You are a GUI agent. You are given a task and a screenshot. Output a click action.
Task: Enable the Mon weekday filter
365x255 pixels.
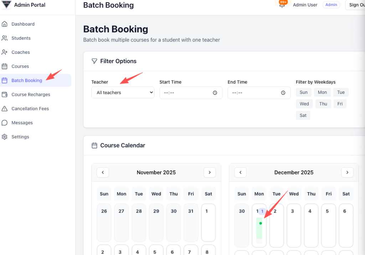tap(322, 92)
